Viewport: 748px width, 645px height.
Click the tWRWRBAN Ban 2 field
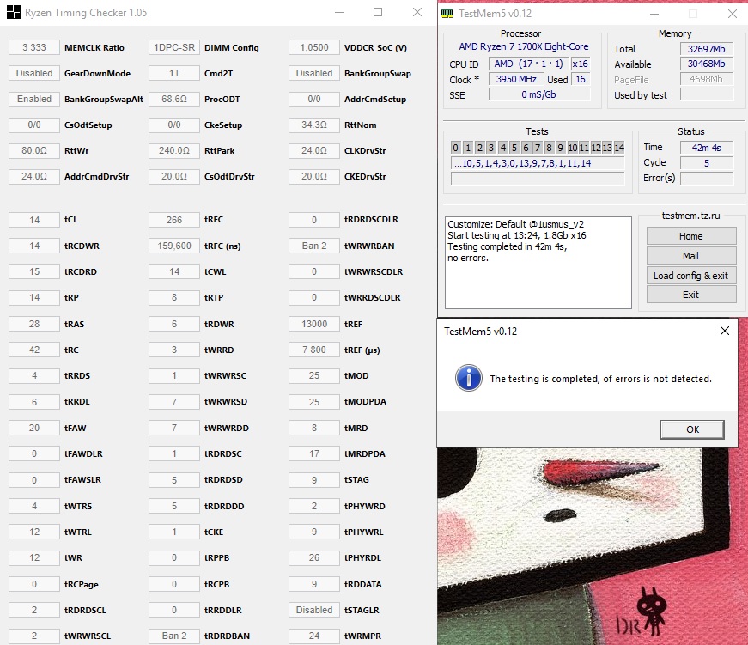click(314, 246)
